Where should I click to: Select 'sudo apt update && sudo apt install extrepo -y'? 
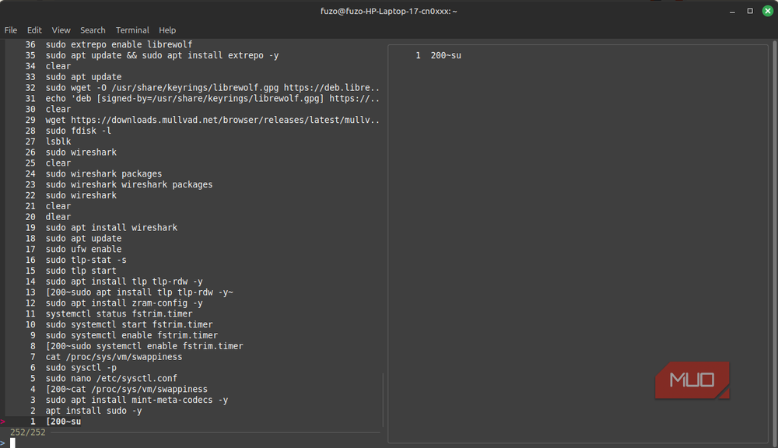click(163, 55)
